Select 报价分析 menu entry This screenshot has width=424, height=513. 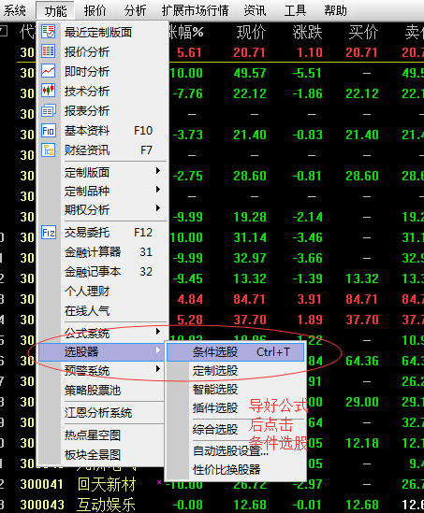pyautogui.click(x=103, y=51)
